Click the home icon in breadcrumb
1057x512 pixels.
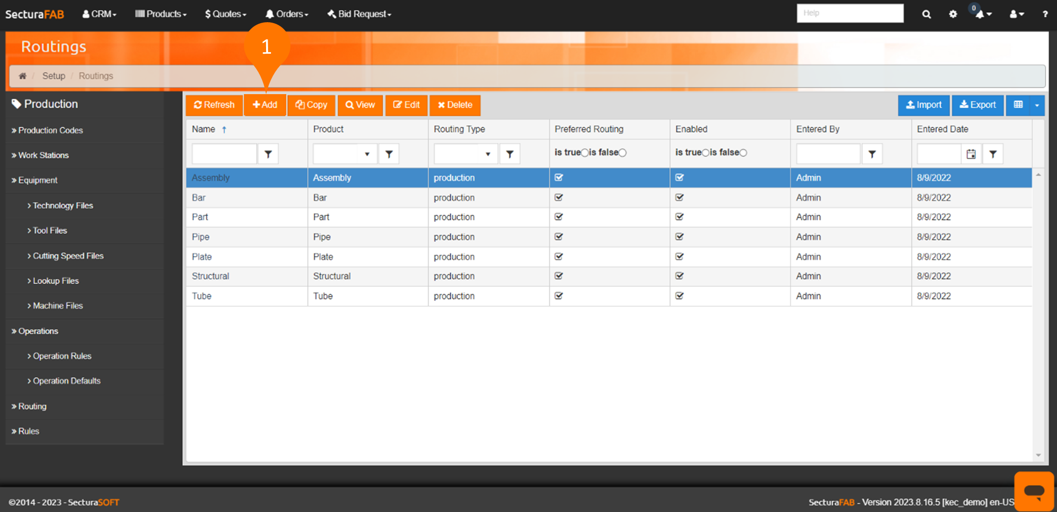[23, 76]
